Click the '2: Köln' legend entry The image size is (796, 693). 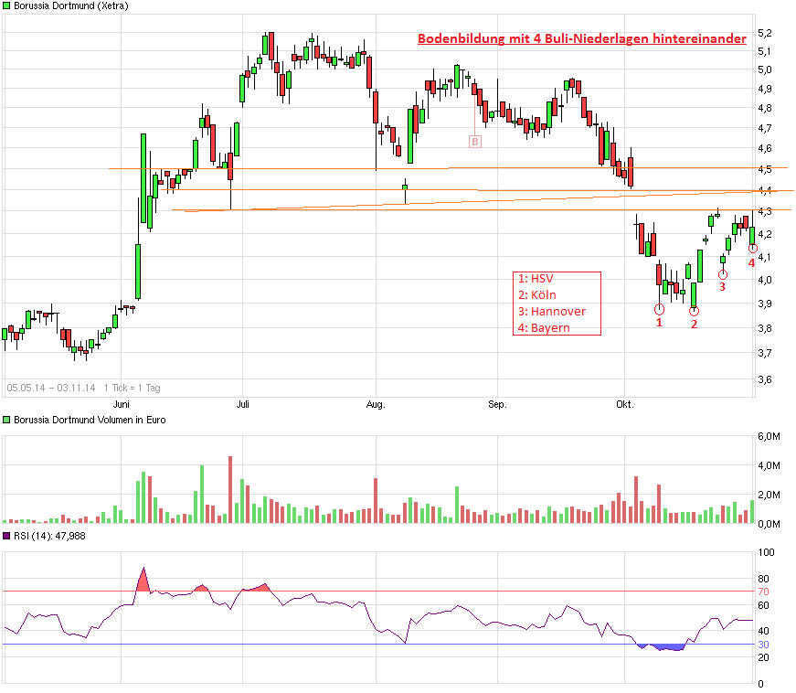[x=536, y=295]
